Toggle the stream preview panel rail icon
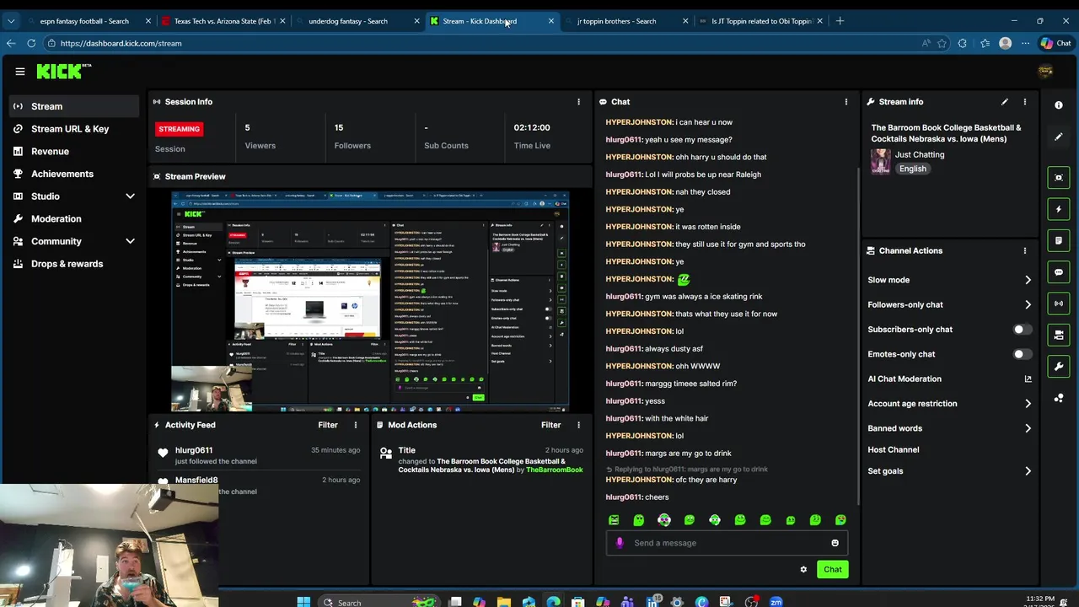 [x=1059, y=177]
